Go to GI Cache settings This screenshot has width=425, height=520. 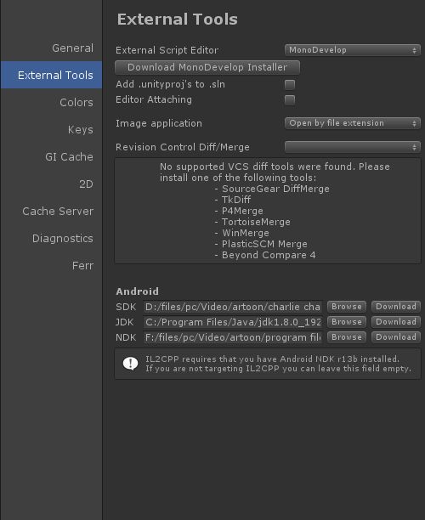(x=51, y=157)
